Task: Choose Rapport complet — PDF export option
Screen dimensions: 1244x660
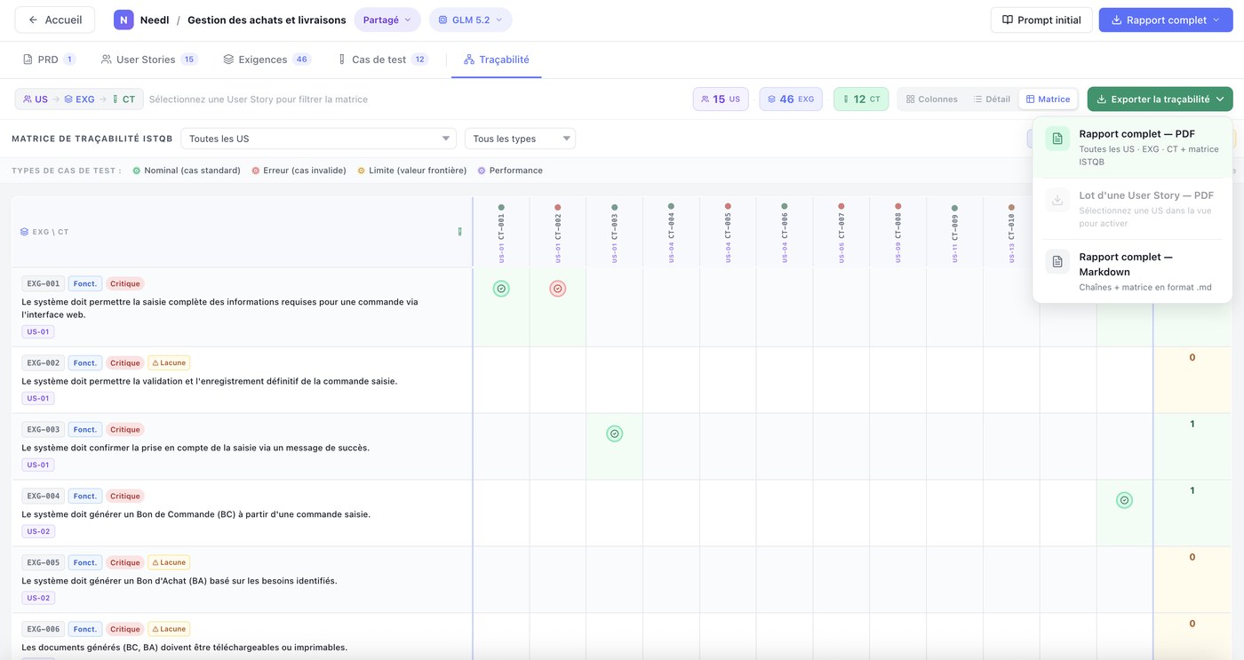Action: [1132, 147]
